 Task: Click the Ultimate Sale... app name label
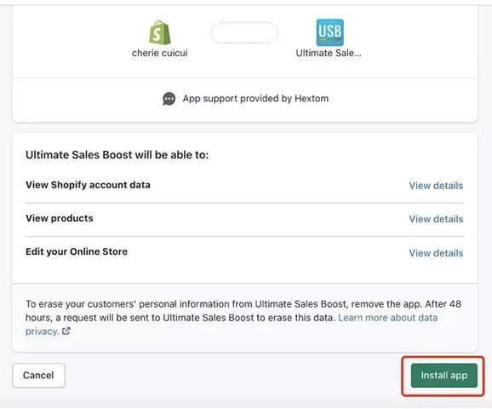click(329, 53)
